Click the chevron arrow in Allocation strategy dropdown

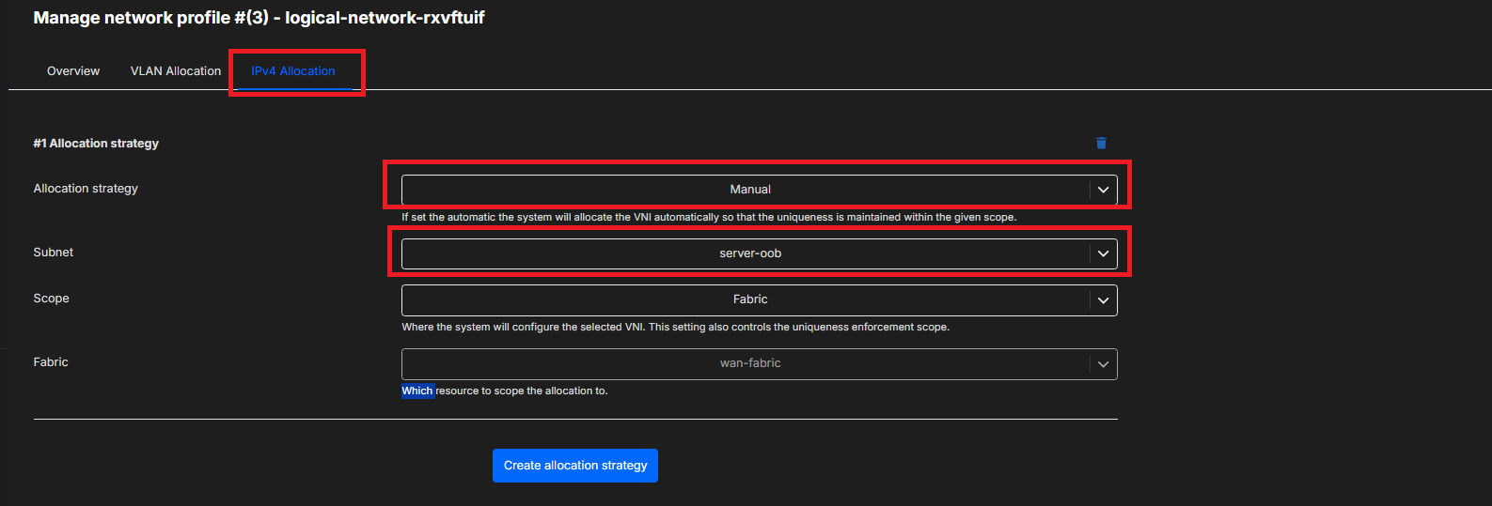point(1103,190)
